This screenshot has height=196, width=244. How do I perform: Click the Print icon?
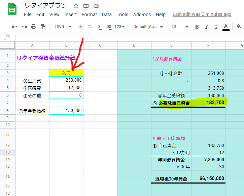tap(34, 27)
